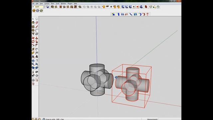Image resolution: width=213 pixels, height=120 pixels.
Task: Open the Plugins menu
Action: pos(70,4)
